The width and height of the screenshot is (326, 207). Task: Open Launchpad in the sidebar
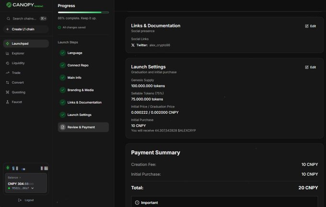tap(26, 44)
